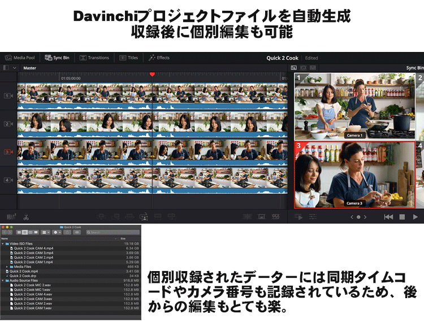Open the viewer tools sliders icon
This screenshot has width=424, height=336.
[x=313, y=217]
